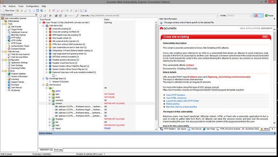Launch the attack with HTTP Editor link
The image size is (278, 157).
(182, 101)
